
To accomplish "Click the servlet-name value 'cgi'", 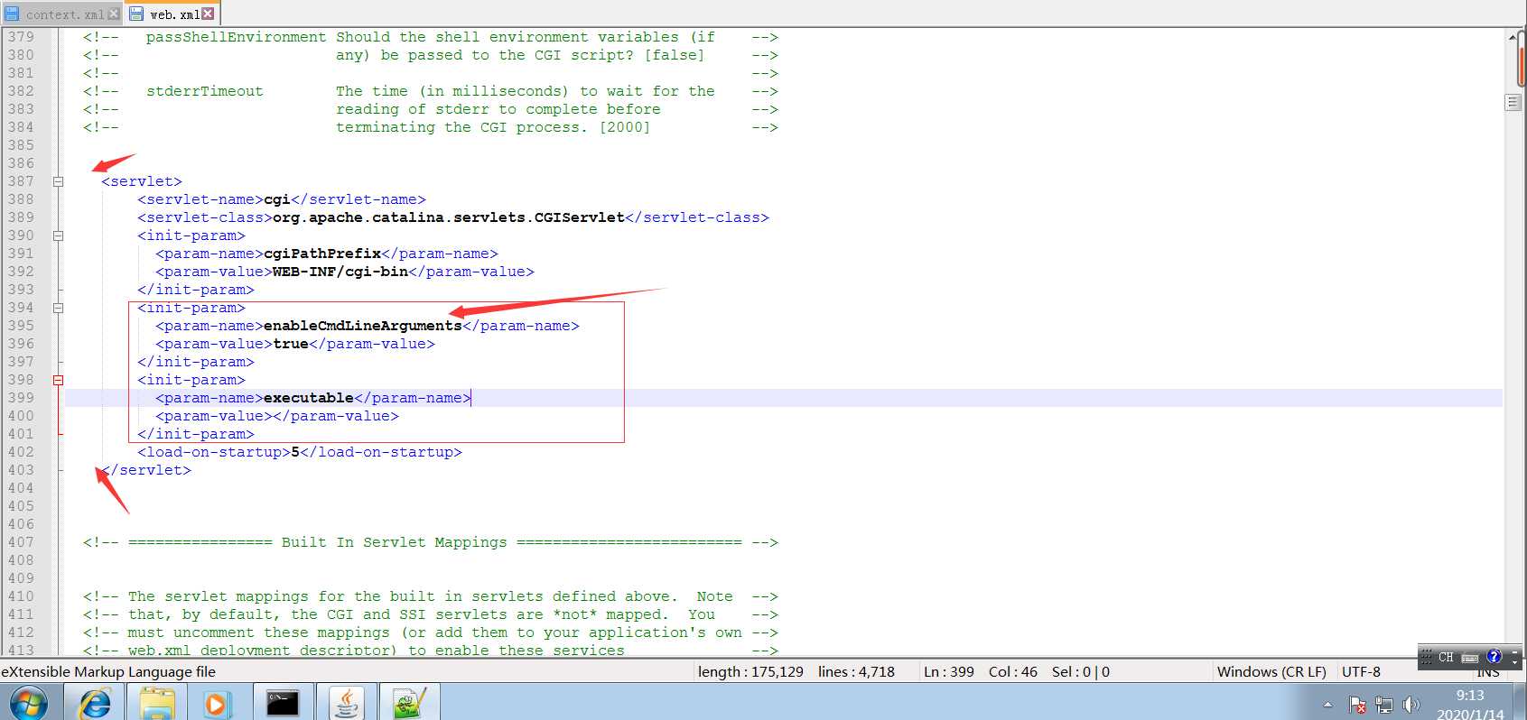I will 277,199.
